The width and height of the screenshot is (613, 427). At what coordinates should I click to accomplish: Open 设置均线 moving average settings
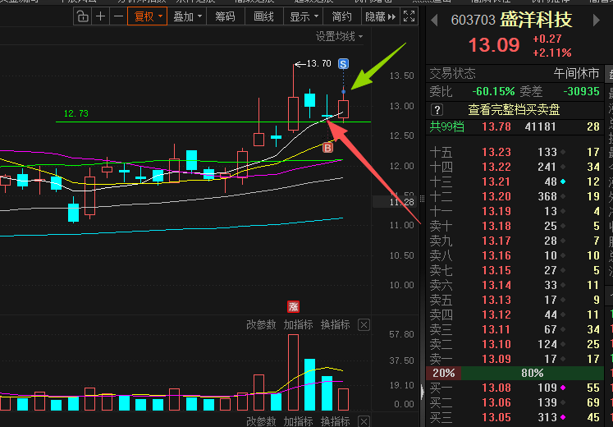(340, 37)
